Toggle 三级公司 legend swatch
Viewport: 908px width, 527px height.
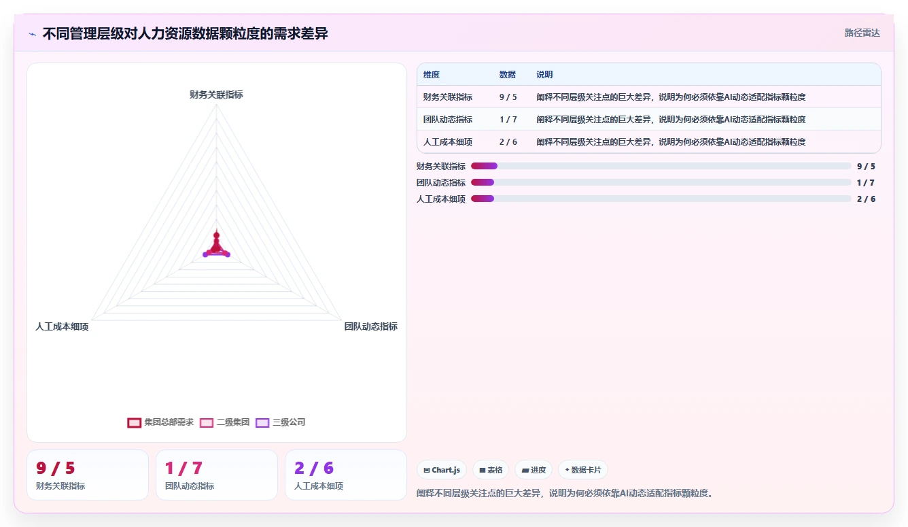point(262,422)
